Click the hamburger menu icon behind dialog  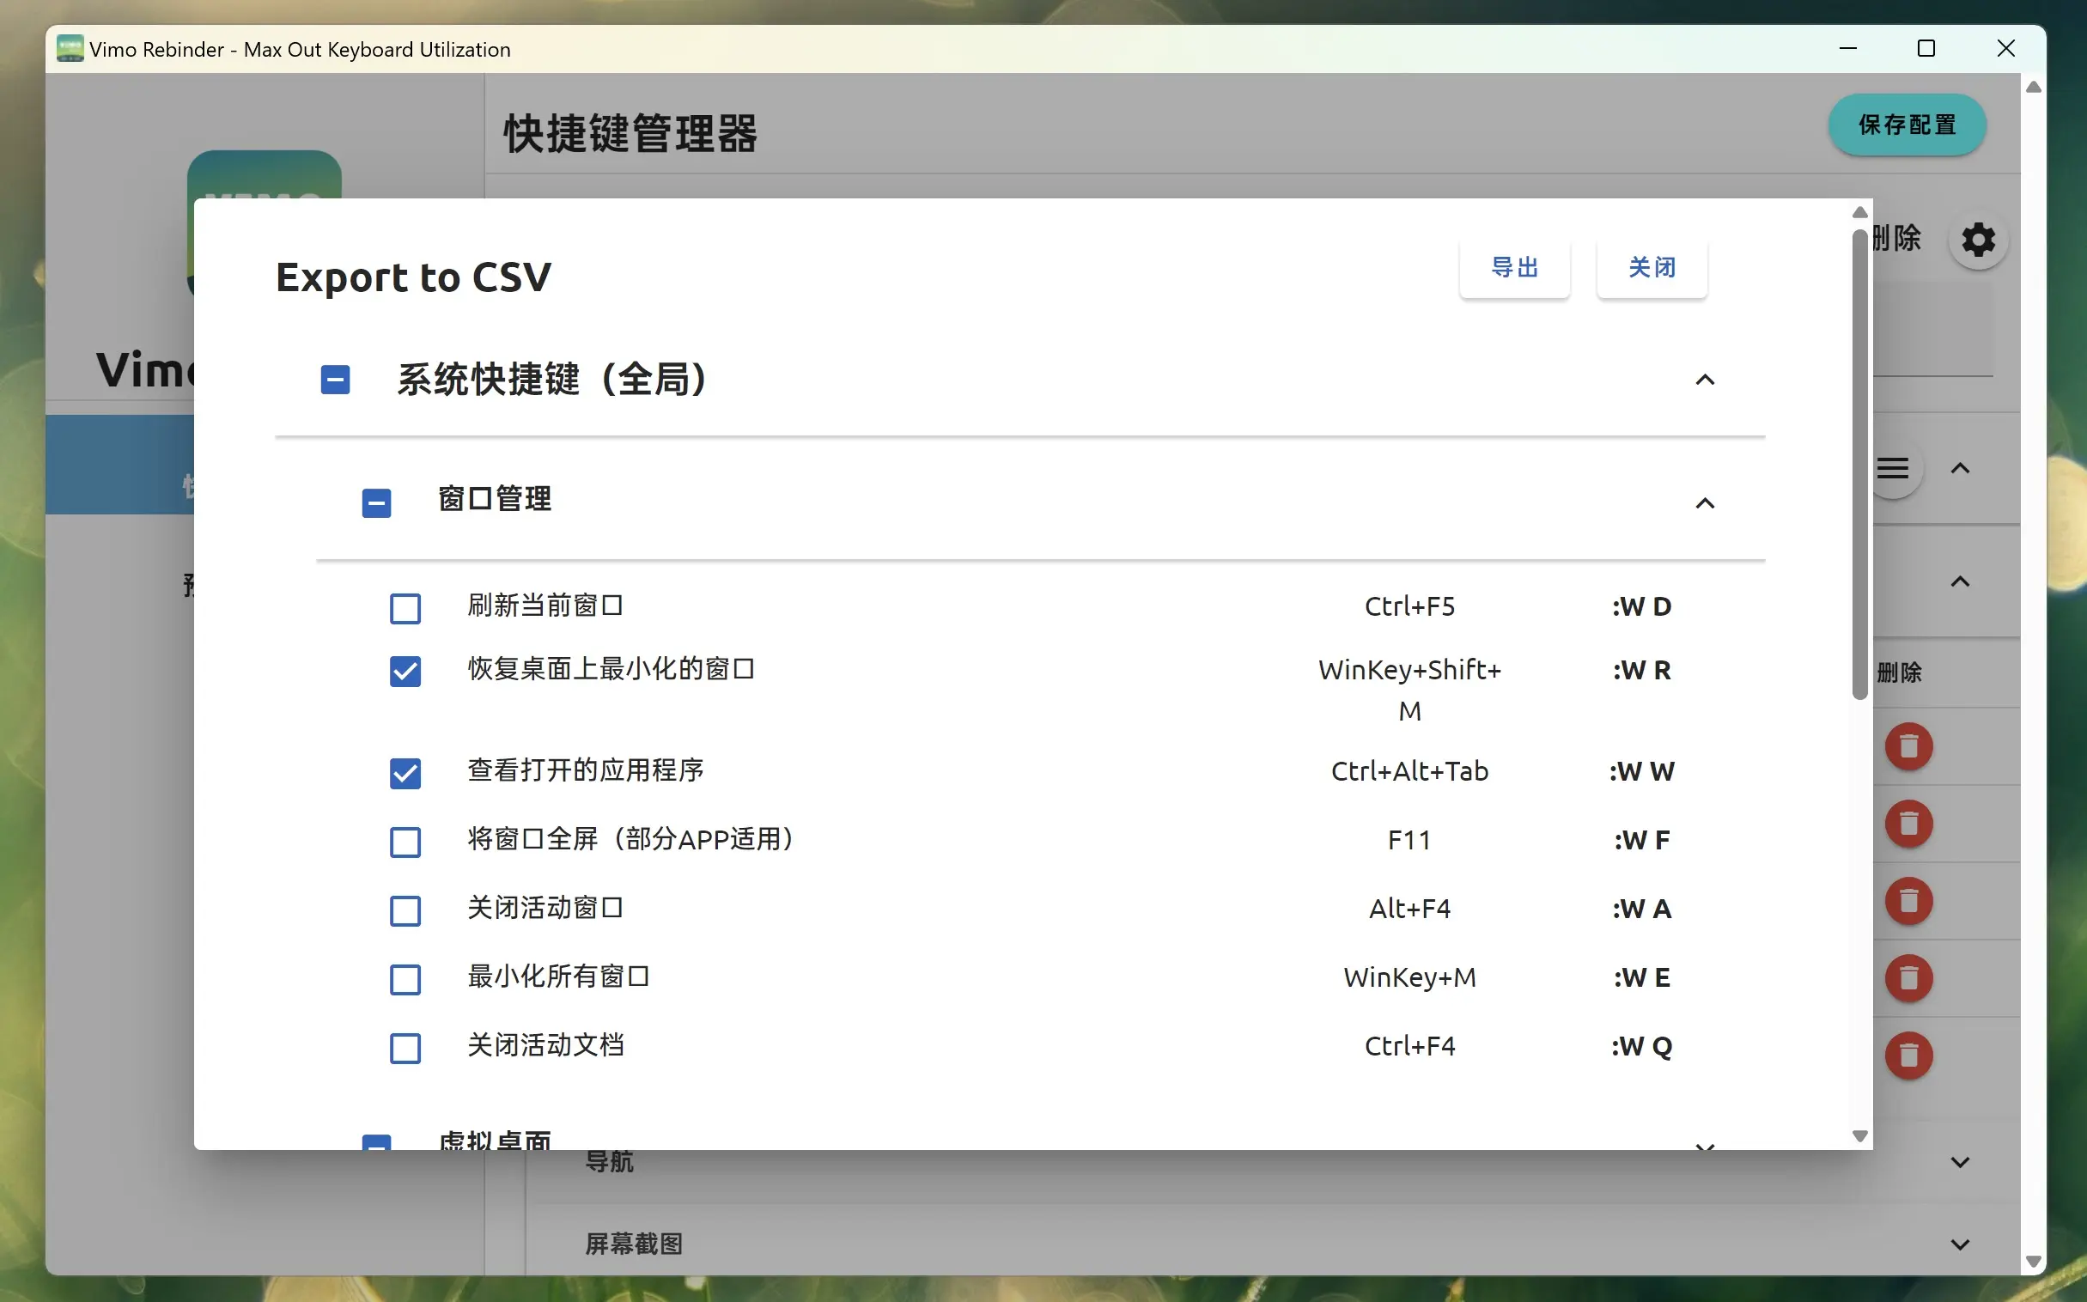[x=1893, y=468]
